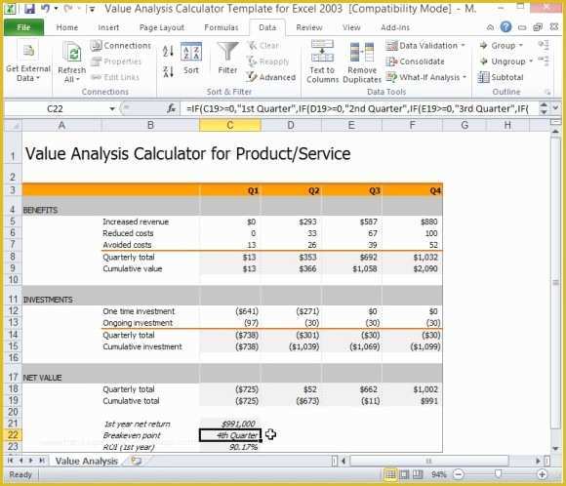Select column C header
The image size is (566, 486).
tap(230, 125)
